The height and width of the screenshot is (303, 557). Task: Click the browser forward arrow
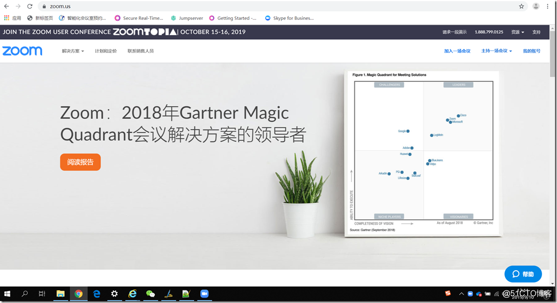pyautogui.click(x=18, y=6)
